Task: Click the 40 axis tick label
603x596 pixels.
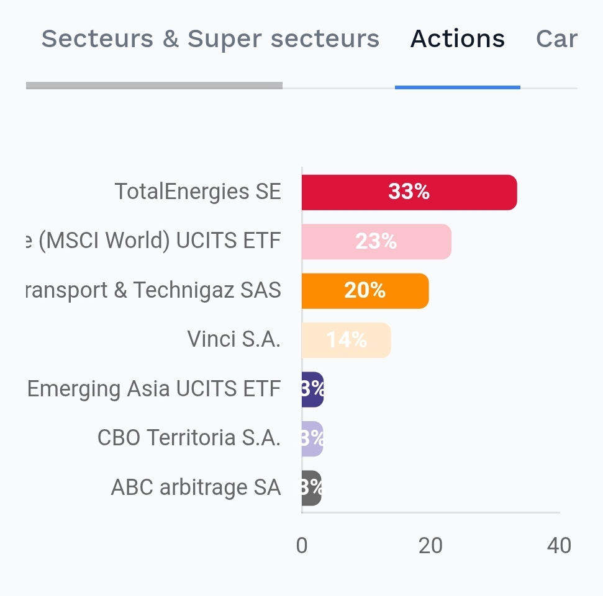Action: click(x=559, y=545)
